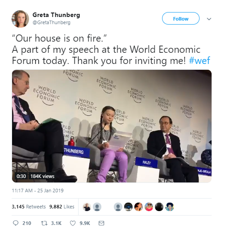Open the Greta Thunberg display name
225x233 pixels.
tap(56, 15)
